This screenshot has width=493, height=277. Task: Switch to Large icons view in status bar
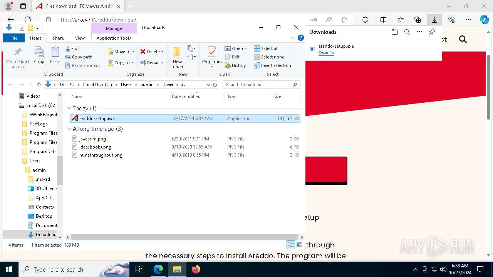coord(299,245)
